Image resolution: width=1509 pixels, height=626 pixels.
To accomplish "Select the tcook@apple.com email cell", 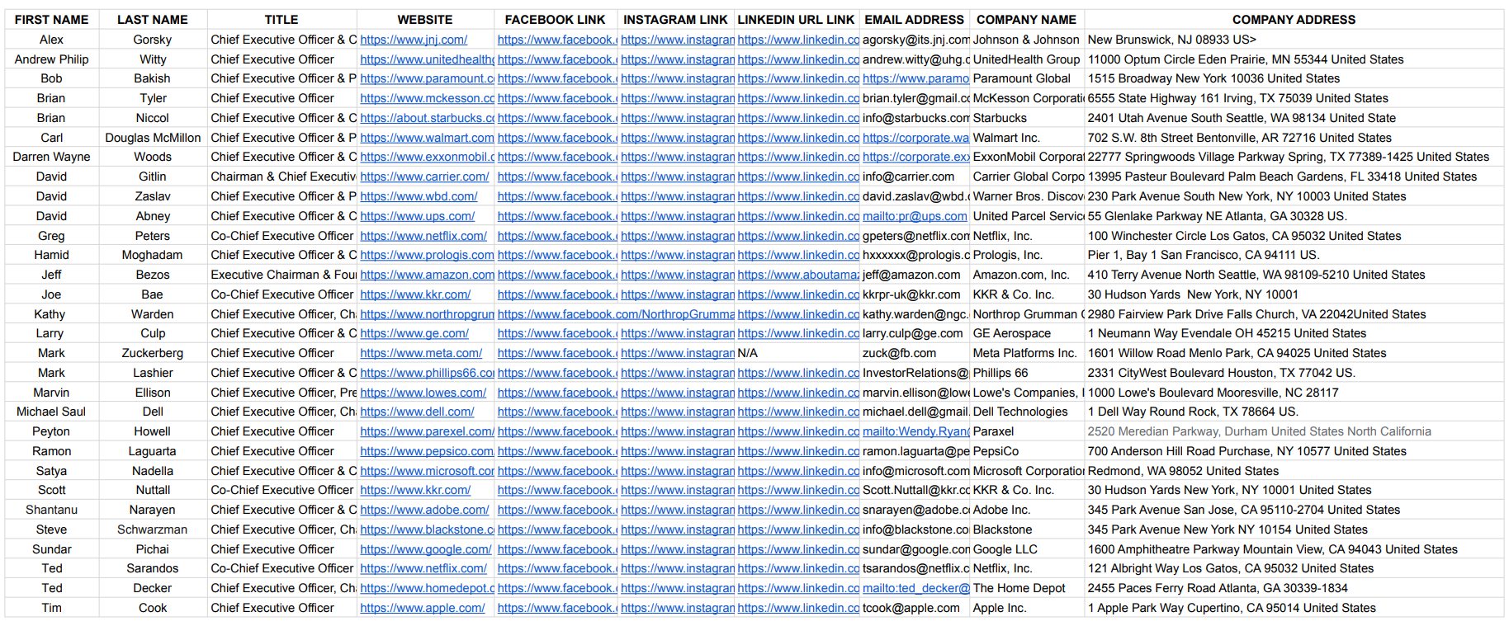I will point(915,608).
